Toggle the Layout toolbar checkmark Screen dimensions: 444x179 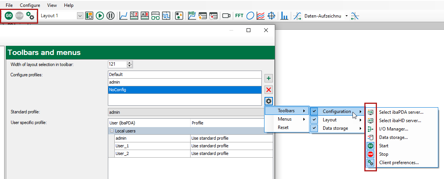point(314,120)
